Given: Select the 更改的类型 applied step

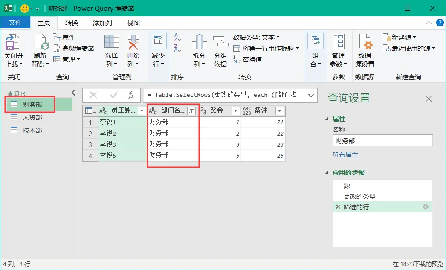Looking at the screenshot, I should click(382, 196).
